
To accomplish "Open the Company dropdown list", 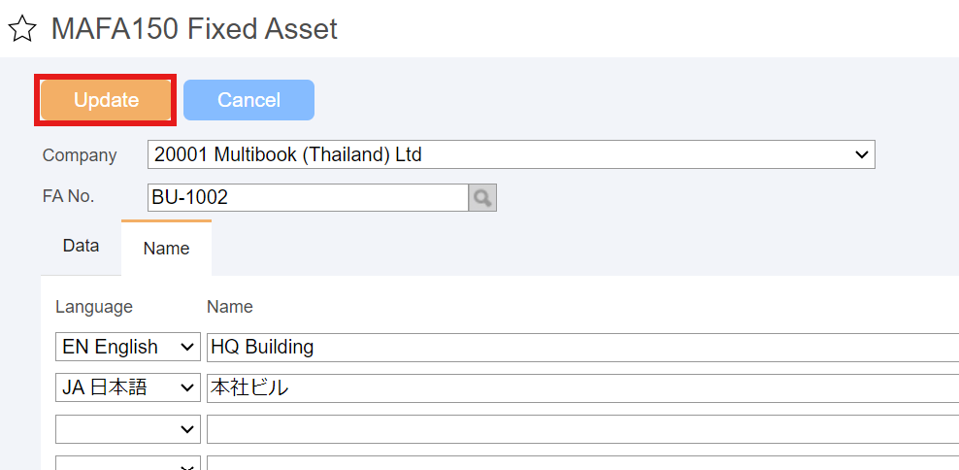I will 512,154.
